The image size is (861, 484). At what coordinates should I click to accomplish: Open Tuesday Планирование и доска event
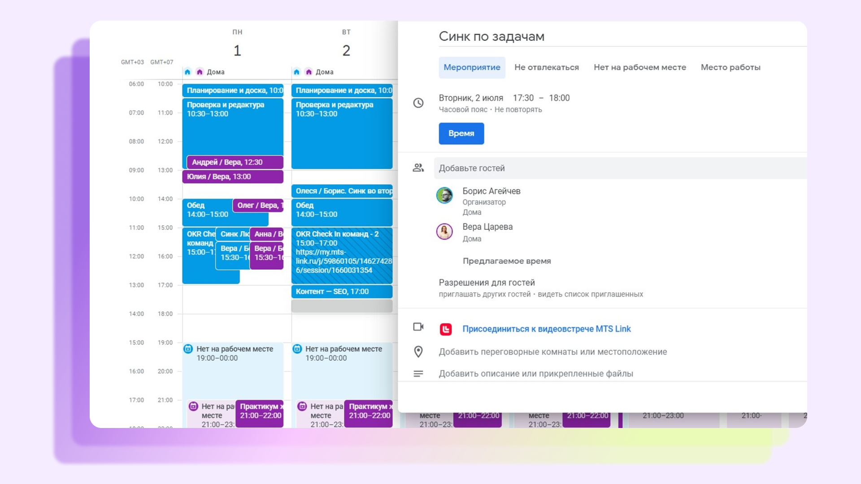(x=342, y=91)
